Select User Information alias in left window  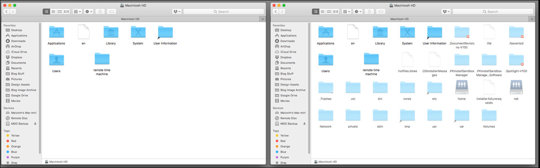(165, 32)
